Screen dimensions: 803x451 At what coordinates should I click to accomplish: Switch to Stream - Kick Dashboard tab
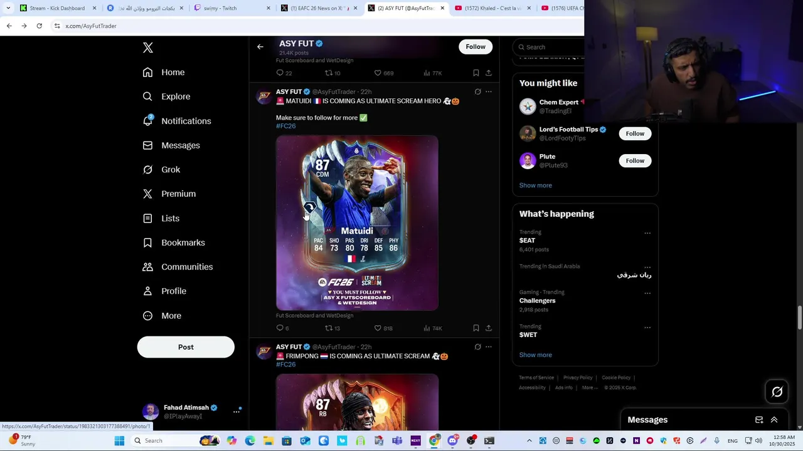58,8
